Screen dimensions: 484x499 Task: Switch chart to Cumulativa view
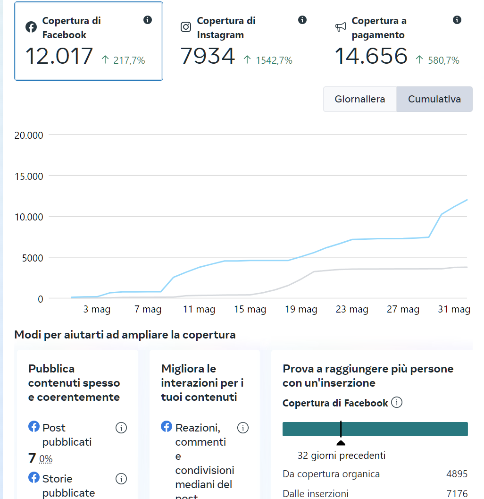coord(434,99)
